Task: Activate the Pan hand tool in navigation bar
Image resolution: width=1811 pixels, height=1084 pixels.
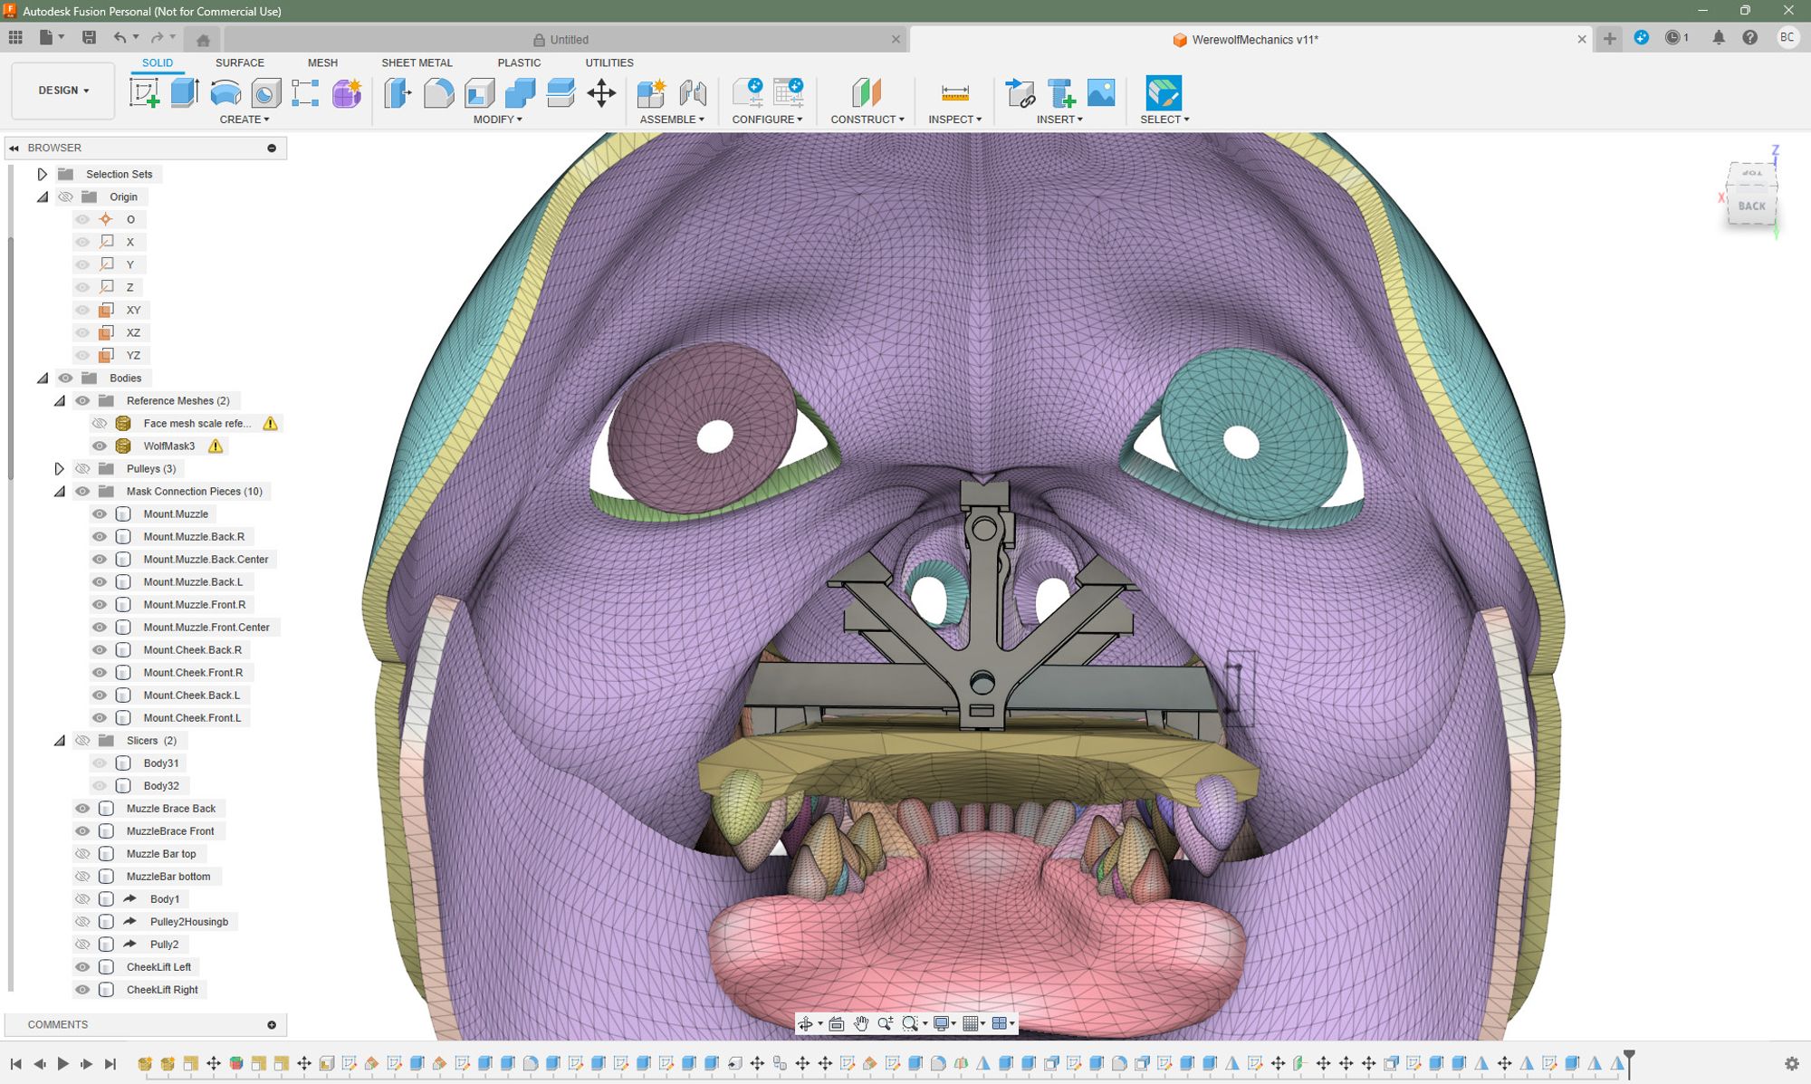Action: [x=860, y=1023]
